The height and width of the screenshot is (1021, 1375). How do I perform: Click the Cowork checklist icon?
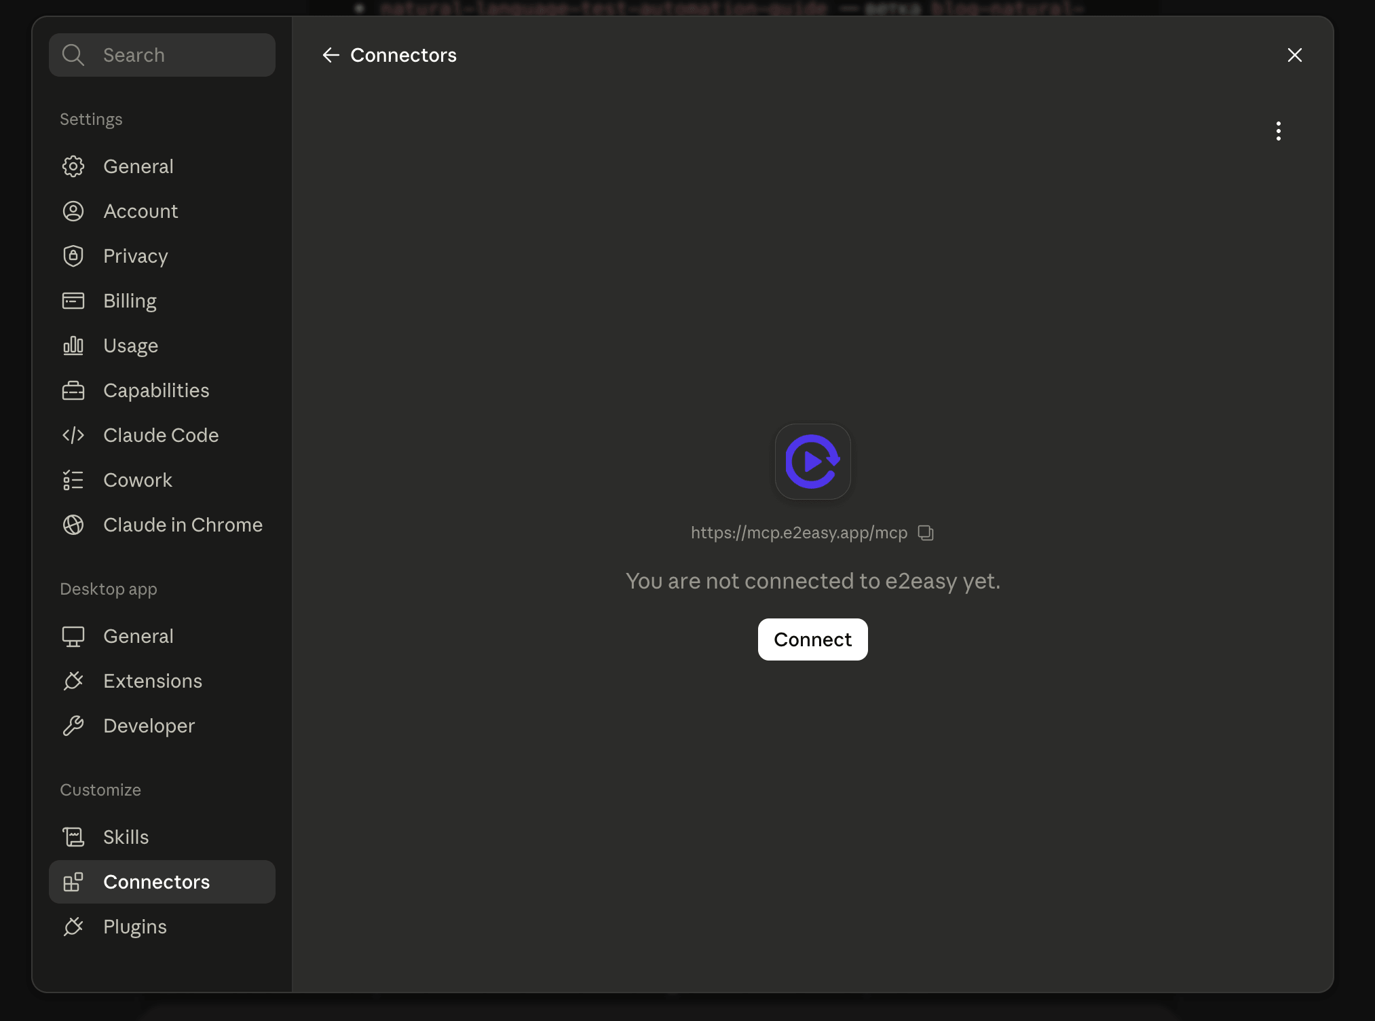(73, 480)
